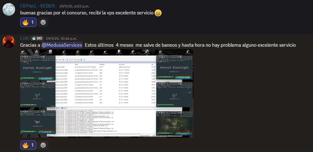Click the XEBEK username

pos(38,6)
